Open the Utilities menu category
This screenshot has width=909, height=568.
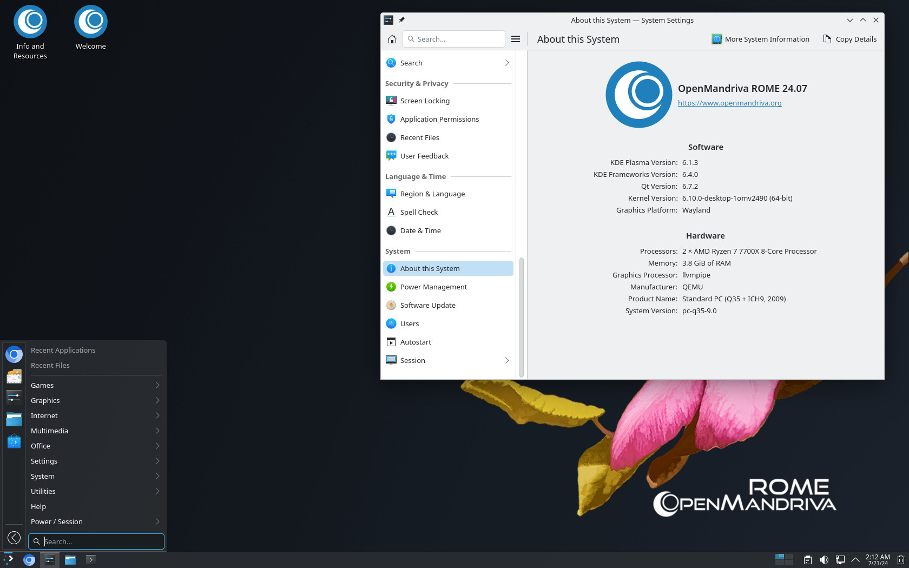point(95,491)
